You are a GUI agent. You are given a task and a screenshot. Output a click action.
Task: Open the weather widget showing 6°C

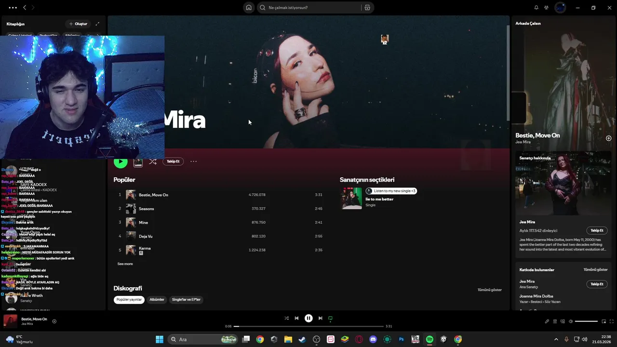19,339
